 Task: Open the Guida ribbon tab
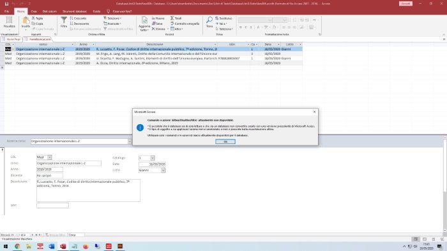(96, 11)
